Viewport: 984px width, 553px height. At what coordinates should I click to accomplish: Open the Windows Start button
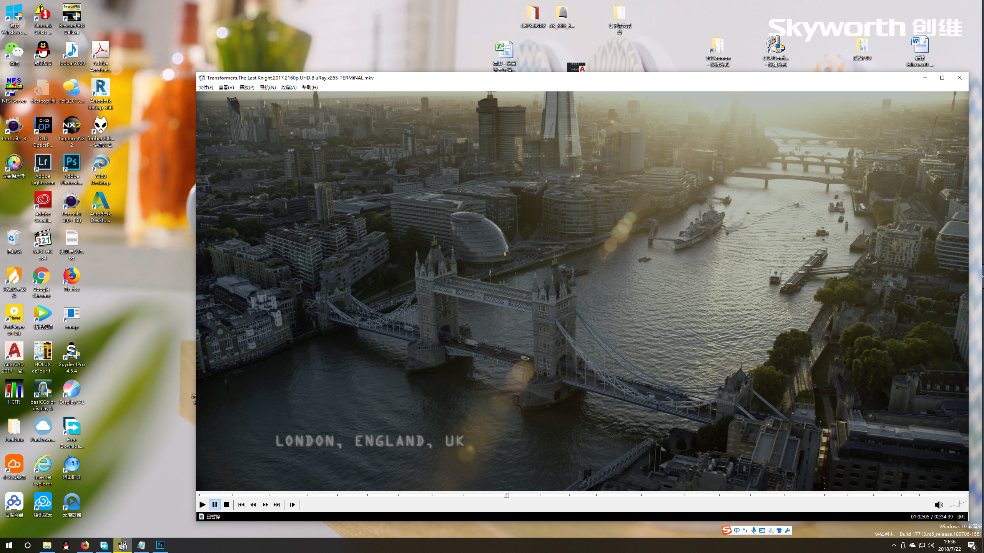click(9, 545)
